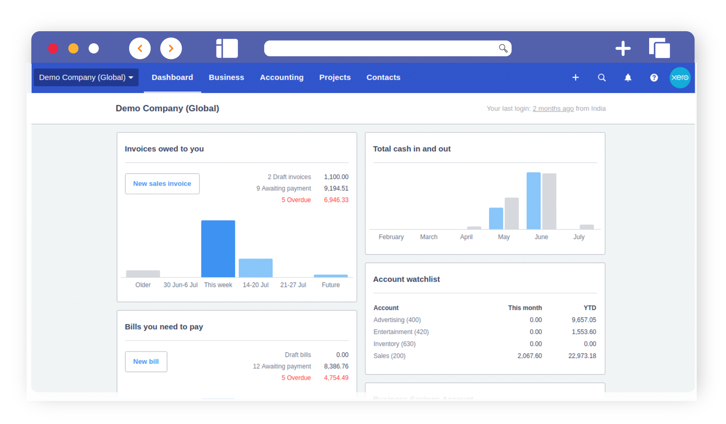Click the New sales invoice button
Image resolution: width=726 pixels, height=424 pixels.
coord(162,184)
